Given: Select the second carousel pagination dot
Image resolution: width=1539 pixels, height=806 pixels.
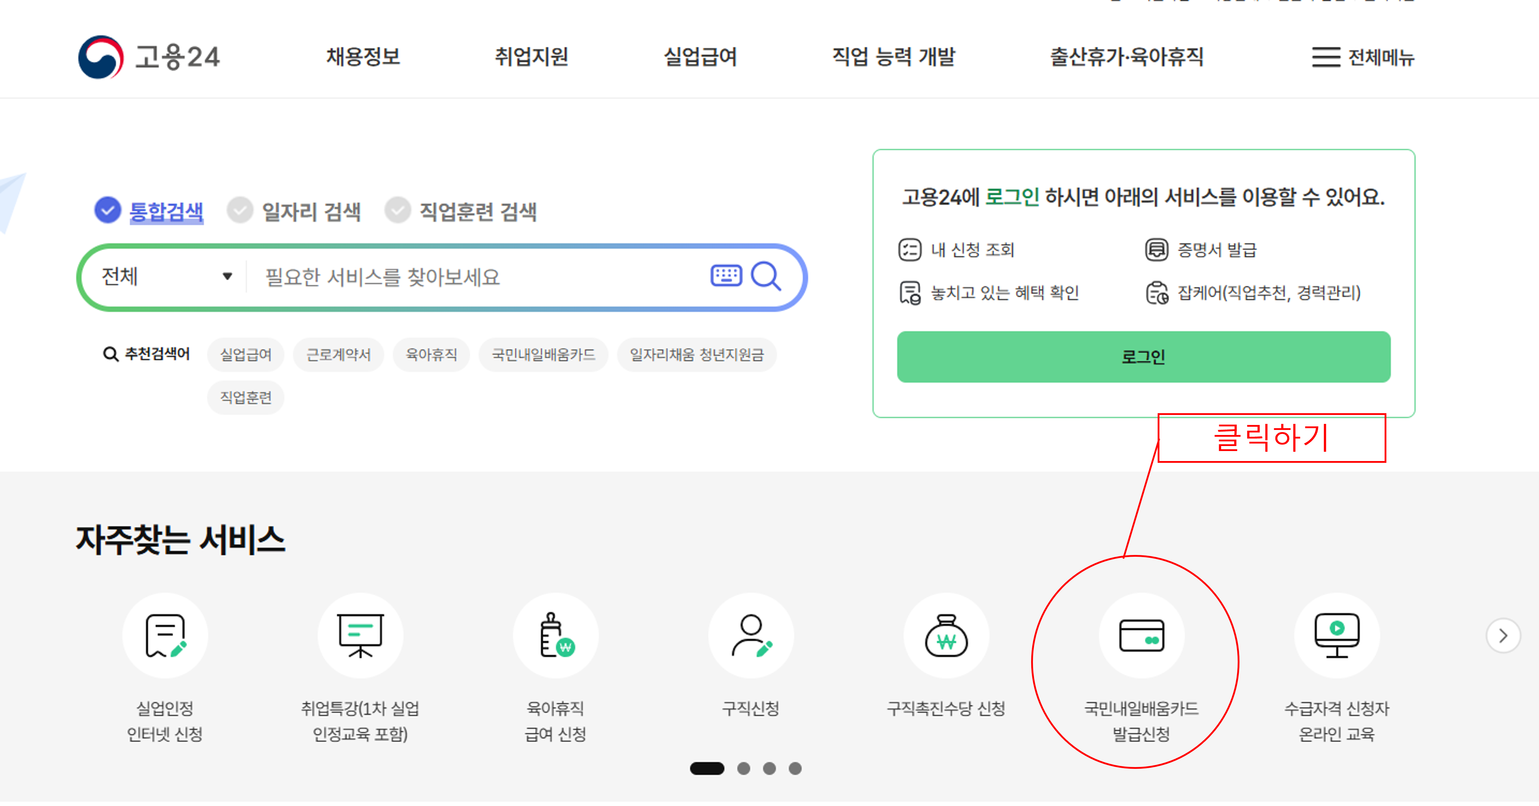Looking at the screenshot, I should coord(744,769).
